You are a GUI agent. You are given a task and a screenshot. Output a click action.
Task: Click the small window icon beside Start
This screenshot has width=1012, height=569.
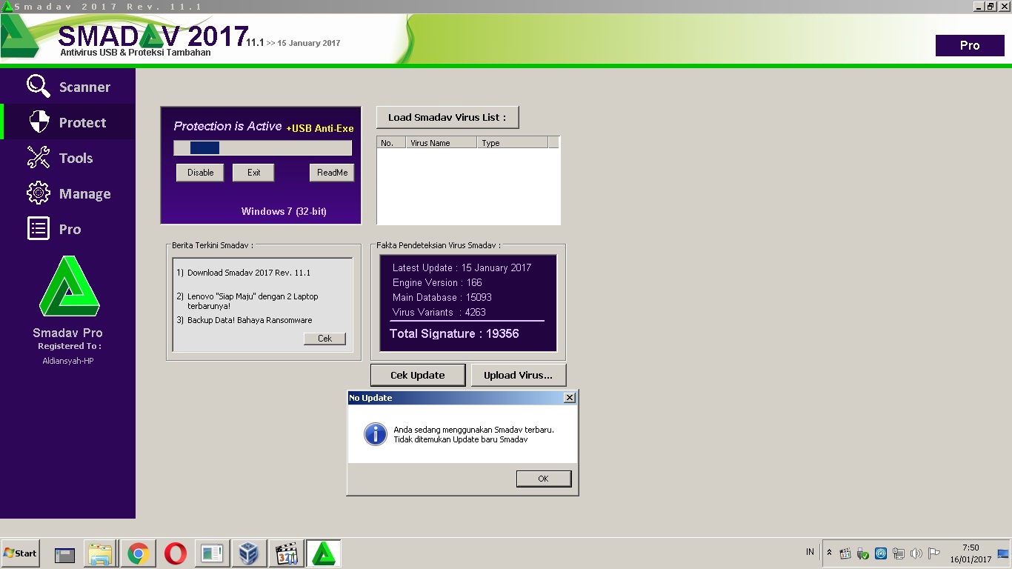coord(65,554)
